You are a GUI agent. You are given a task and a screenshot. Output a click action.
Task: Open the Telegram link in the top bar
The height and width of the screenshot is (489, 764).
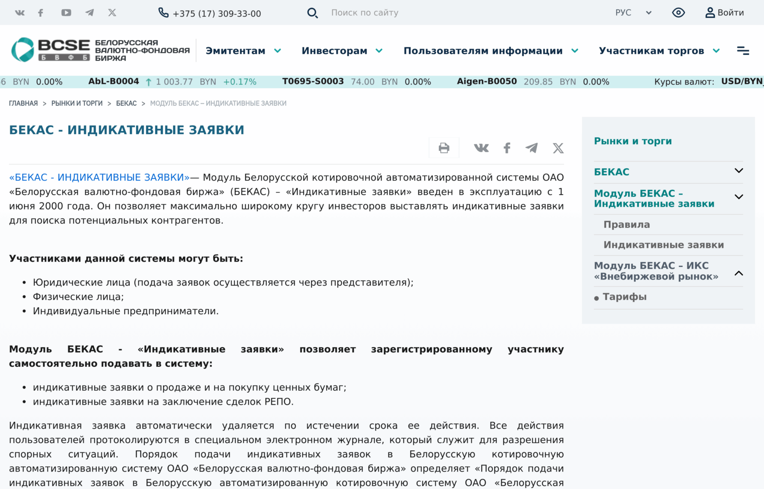[x=90, y=13]
